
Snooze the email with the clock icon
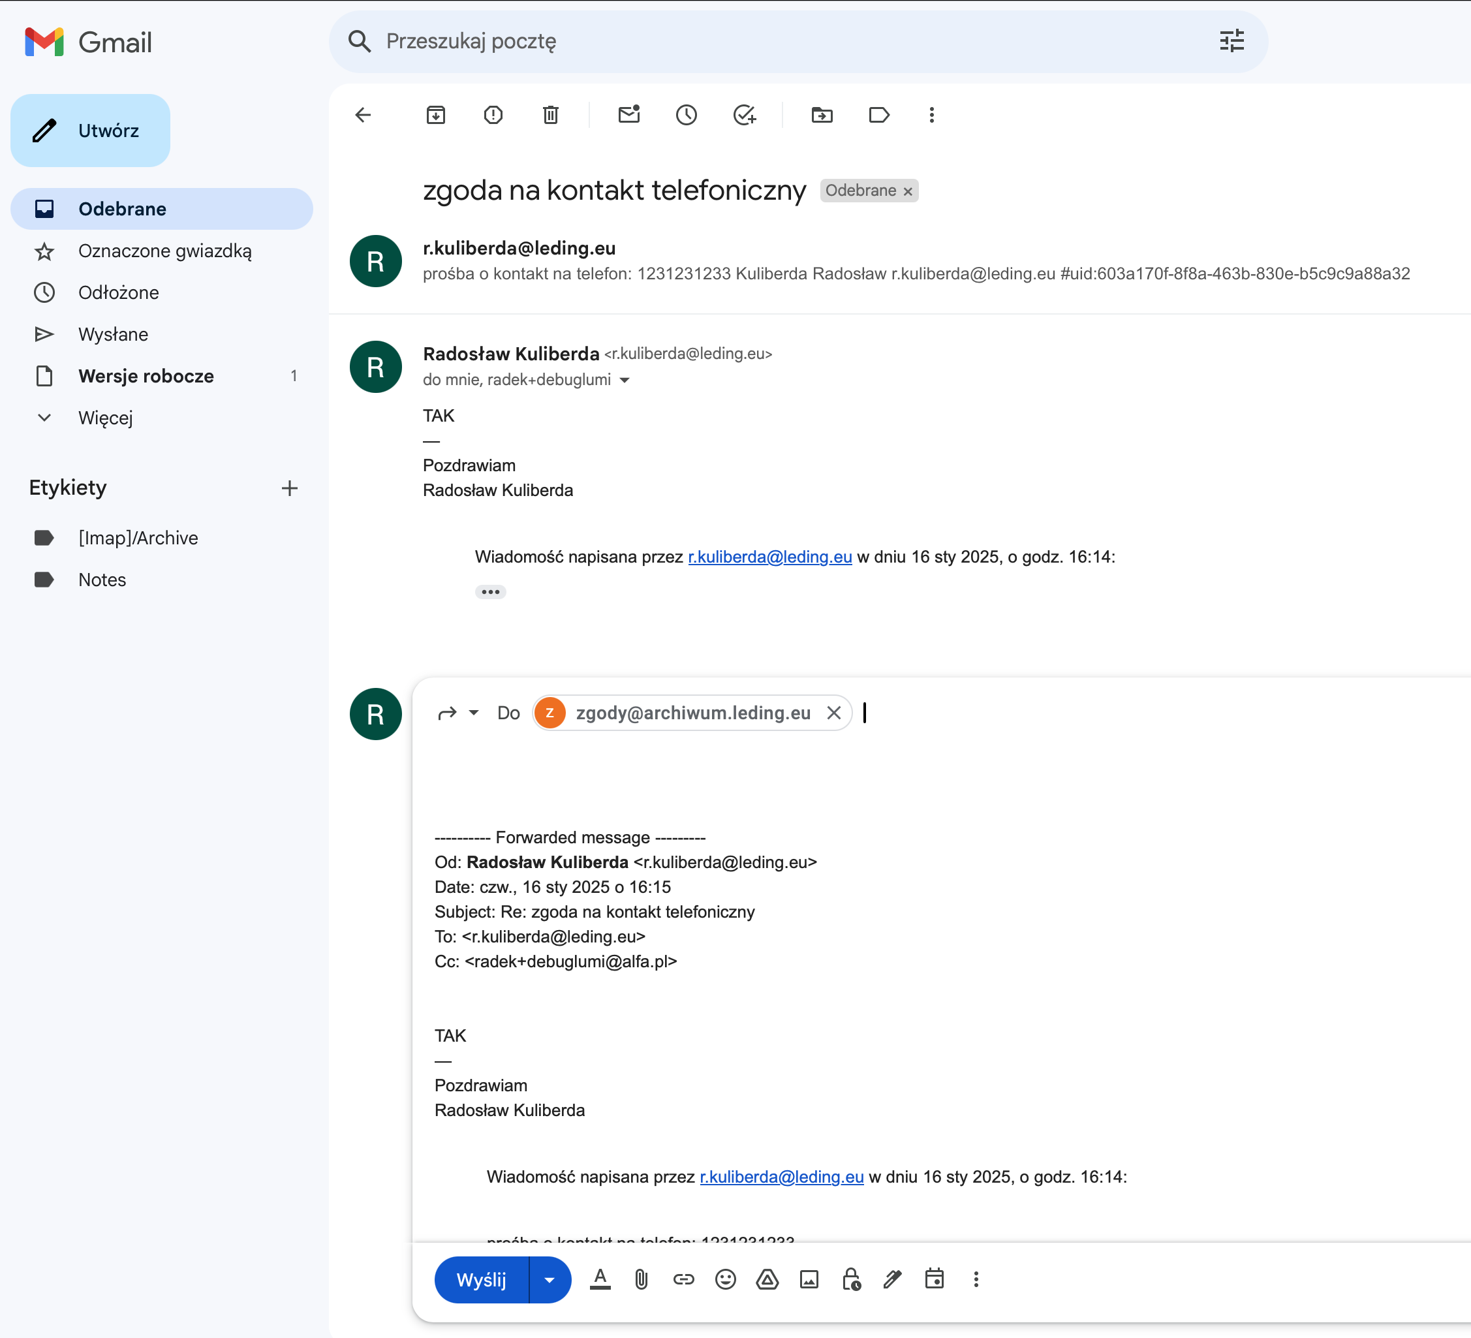pyautogui.click(x=687, y=114)
